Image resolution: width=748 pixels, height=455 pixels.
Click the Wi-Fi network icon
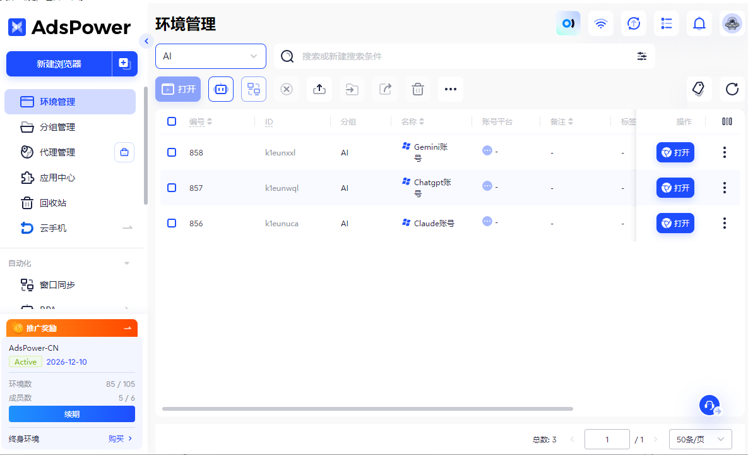point(601,23)
